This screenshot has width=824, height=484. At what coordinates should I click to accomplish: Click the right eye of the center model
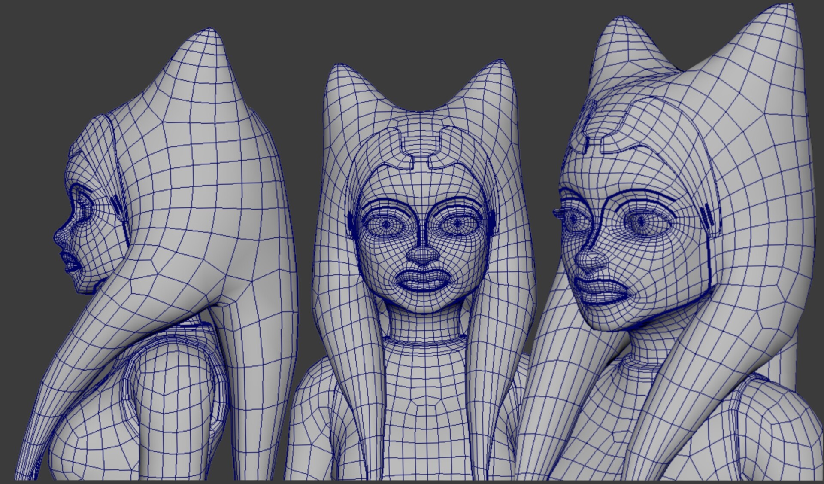[x=455, y=223]
